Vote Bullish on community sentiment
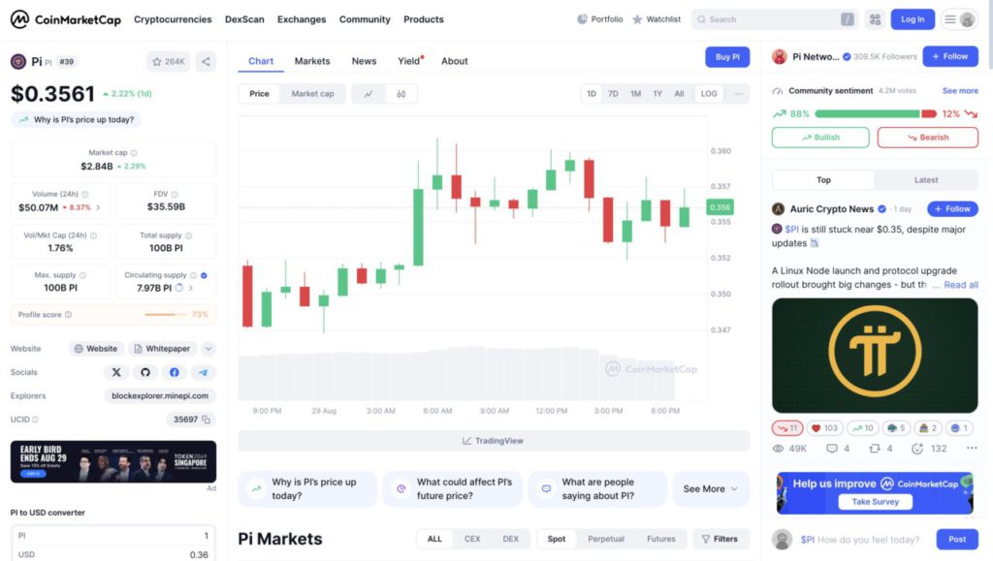 (820, 138)
